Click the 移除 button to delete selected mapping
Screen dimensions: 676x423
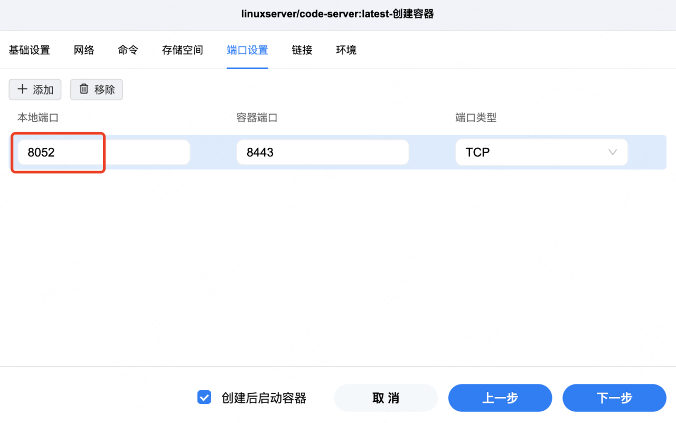point(96,89)
